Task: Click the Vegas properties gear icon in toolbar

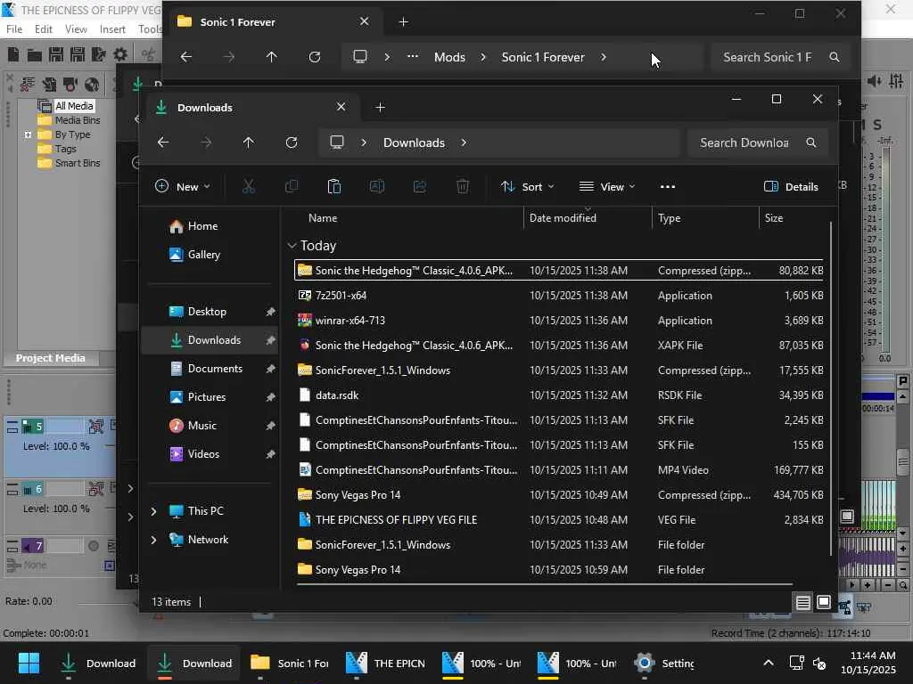Action: tap(120, 54)
